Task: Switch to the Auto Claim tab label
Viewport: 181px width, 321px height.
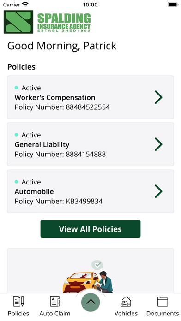Action: pyautogui.click(x=55, y=314)
